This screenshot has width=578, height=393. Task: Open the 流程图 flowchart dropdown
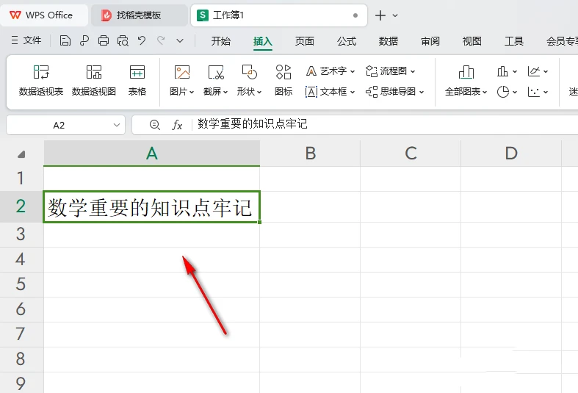click(x=391, y=71)
